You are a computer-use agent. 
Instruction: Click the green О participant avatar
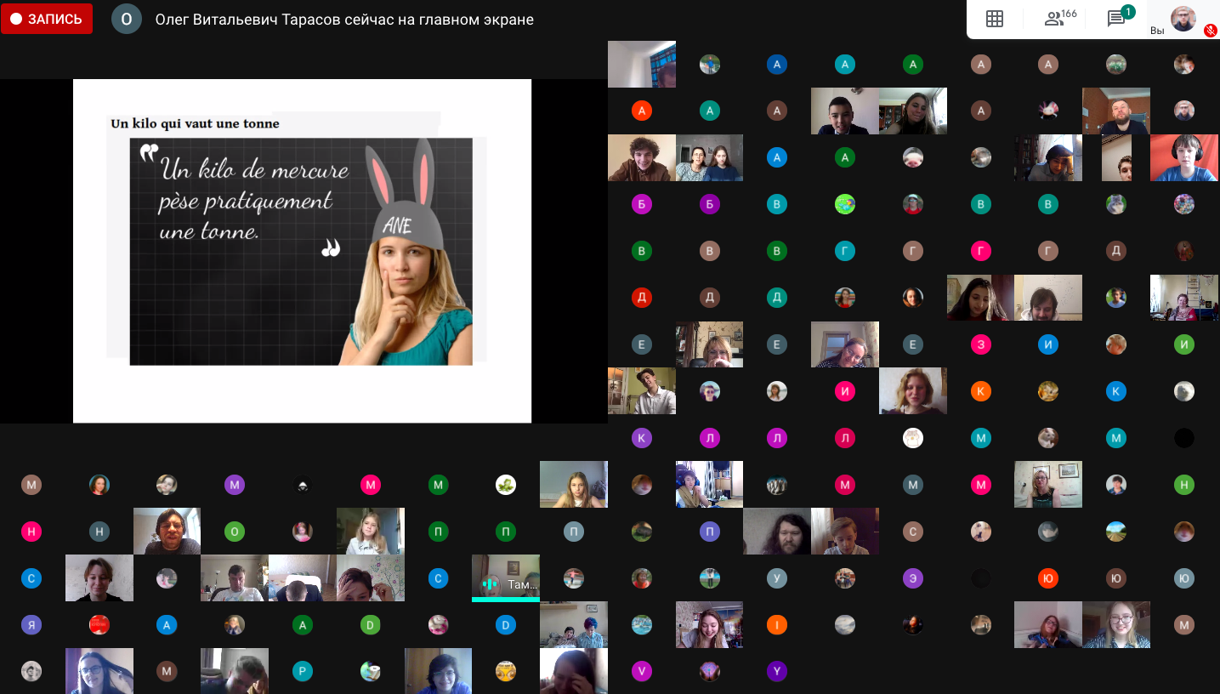[x=235, y=532]
